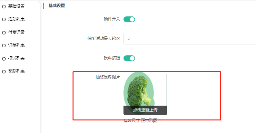Click the 基础设置 section heading
The width and height of the screenshot is (256, 133).
point(57,6)
